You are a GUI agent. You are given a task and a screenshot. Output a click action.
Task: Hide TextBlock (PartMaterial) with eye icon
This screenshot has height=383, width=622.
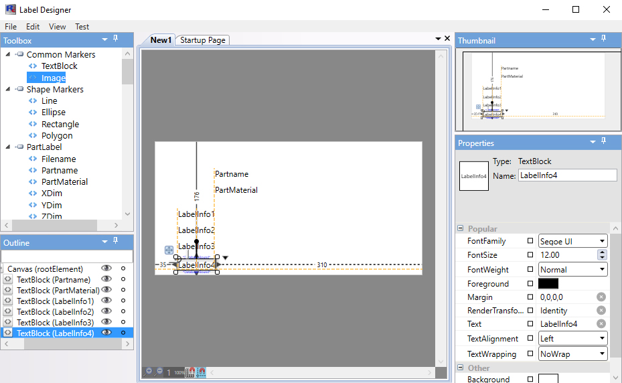click(x=106, y=290)
